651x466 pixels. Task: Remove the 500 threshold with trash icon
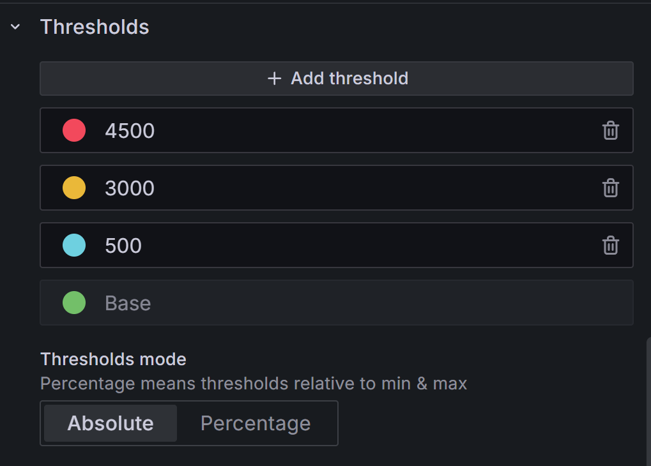click(611, 246)
